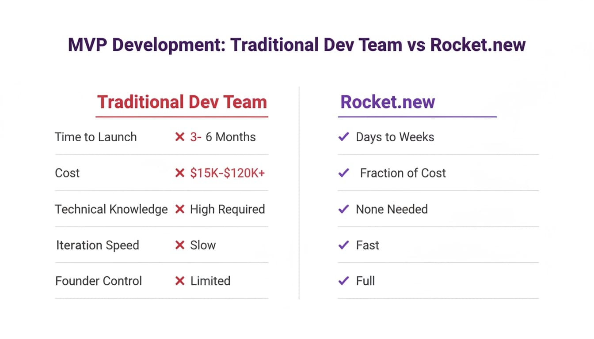This screenshot has height=339, width=594.
Task: Click the checkmark beside Days to Weeks
Action: [343, 137]
